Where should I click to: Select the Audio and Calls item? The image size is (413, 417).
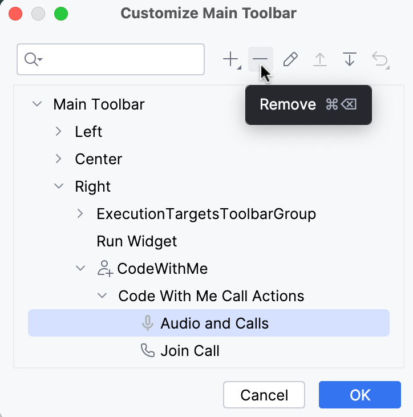(x=214, y=323)
